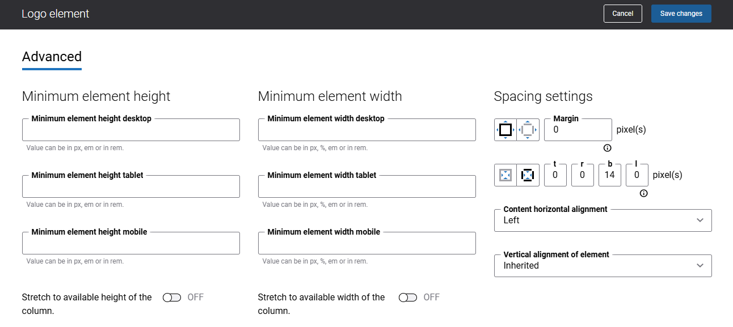Select uniform margin for all sides icon
Screen dimensions: 733x327
click(x=505, y=130)
